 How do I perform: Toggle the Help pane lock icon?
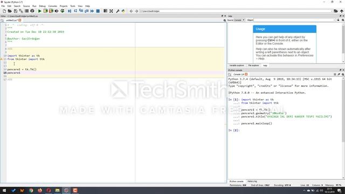(x=339, y=20)
